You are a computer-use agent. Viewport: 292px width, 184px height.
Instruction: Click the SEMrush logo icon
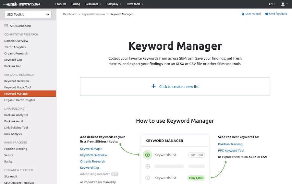(10, 4)
